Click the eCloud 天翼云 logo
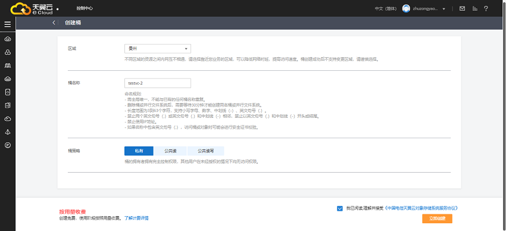Image resolution: width=506 pixels, height=231 pixels. [32, 8]
